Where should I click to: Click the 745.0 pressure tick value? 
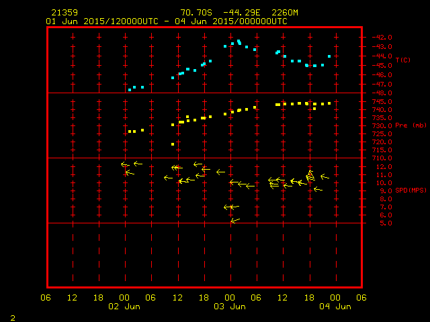pos(382,102)
